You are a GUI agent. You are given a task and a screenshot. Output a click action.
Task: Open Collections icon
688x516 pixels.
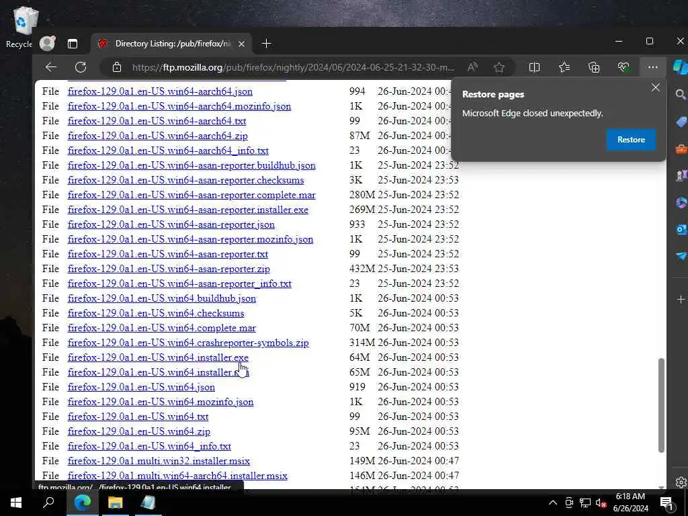coord(594,67)
